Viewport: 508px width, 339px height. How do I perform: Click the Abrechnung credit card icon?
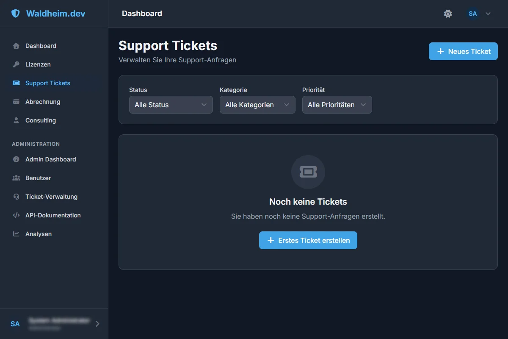tap(16, 102)
